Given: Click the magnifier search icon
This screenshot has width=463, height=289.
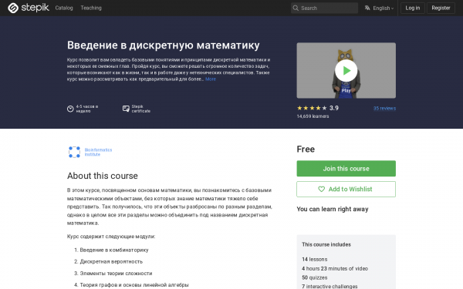Looking at the screenshot, I should tap(296, 8).
